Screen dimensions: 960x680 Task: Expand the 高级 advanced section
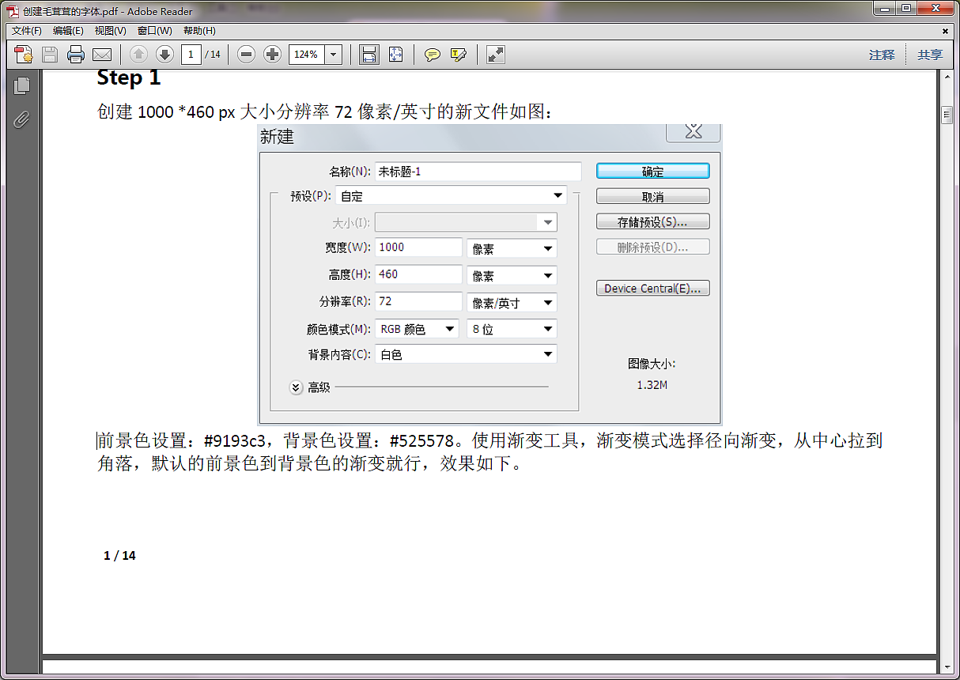point(297,387)
